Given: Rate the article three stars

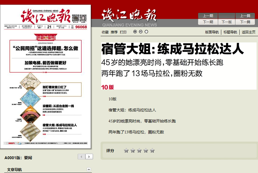Looking at the screenshot, I should point(139,151).
